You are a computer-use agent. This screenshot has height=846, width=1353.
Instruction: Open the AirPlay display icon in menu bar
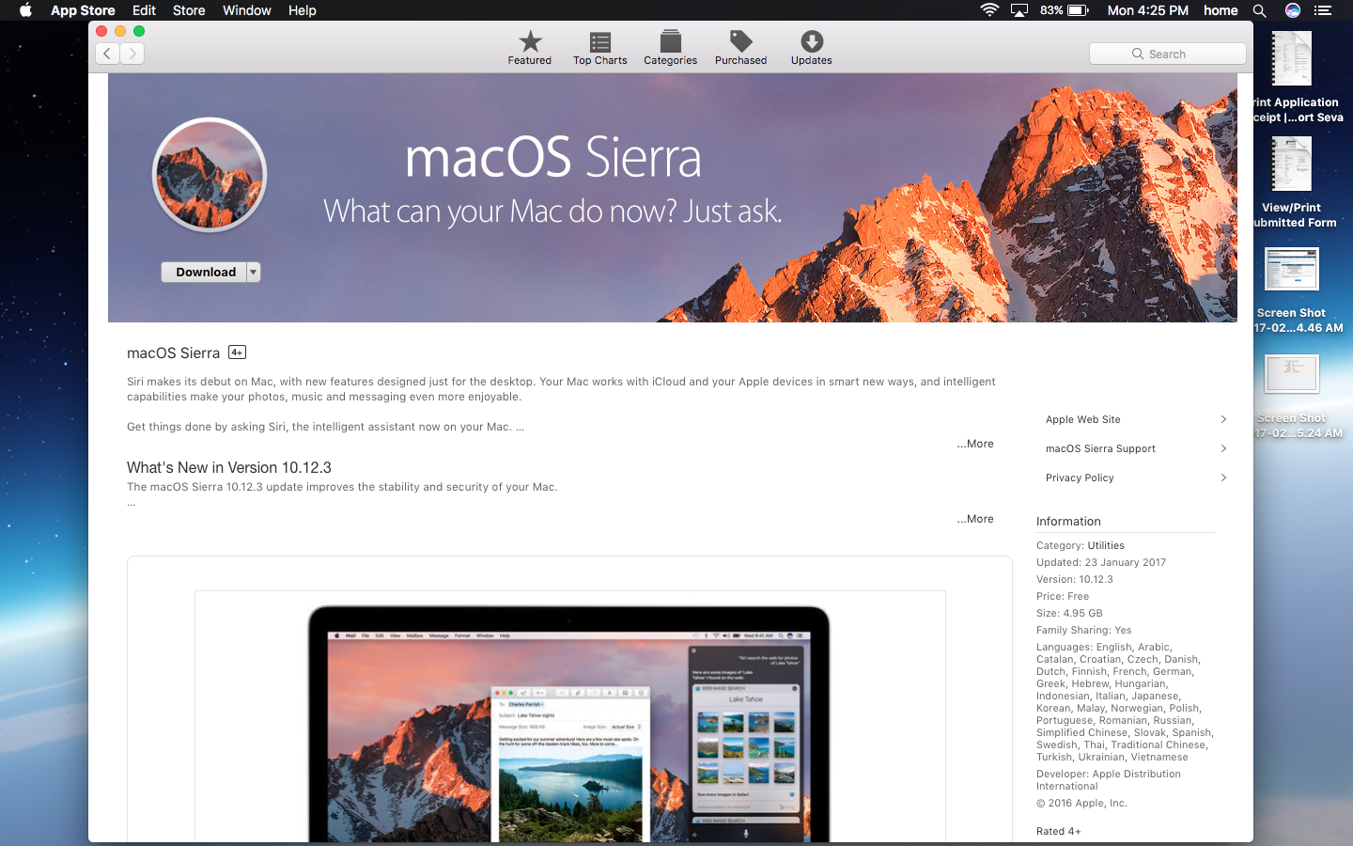point(1019,10)
